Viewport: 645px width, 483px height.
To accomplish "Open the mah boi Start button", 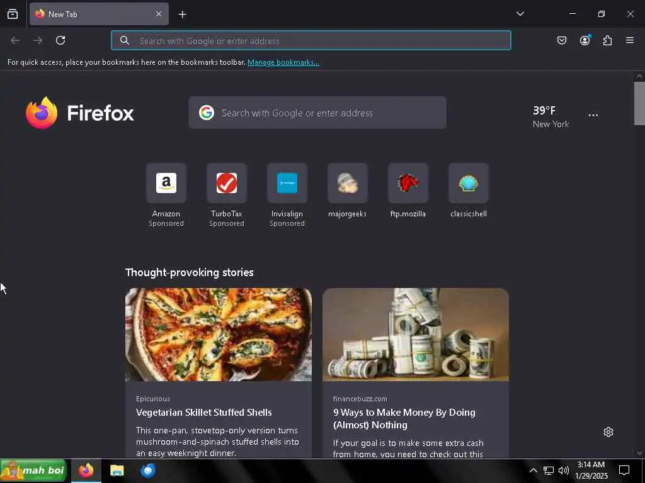I will 33,470.
